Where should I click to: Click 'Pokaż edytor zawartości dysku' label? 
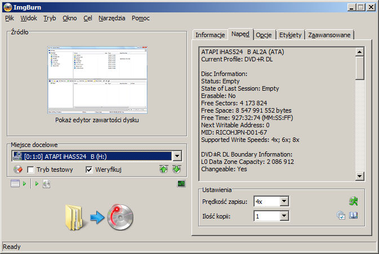coord(97,120)
